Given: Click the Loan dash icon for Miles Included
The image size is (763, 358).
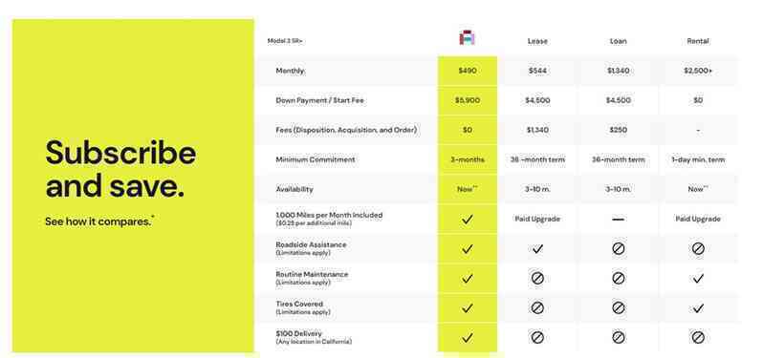Looking at the screenshot, I should (x=618, y=219).
